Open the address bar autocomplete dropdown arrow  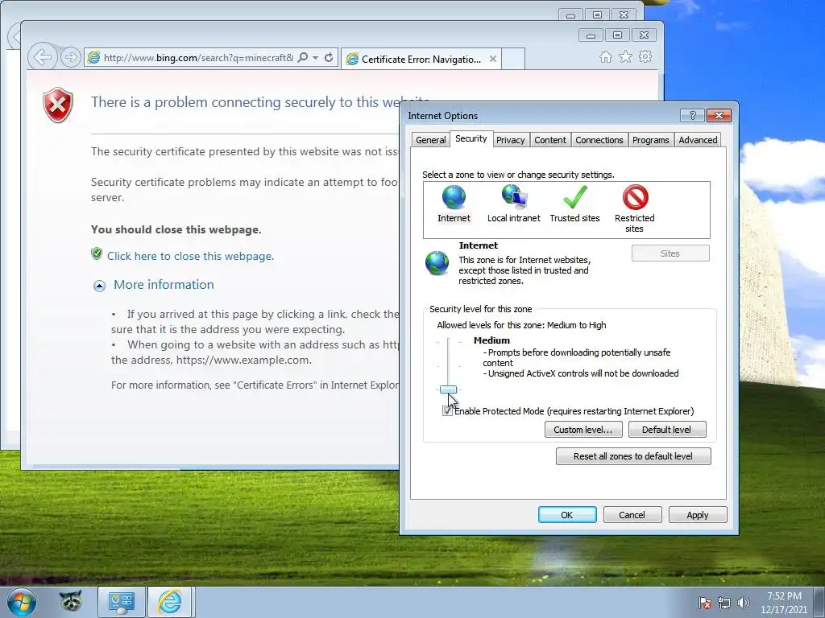click(x=315, y=57)
